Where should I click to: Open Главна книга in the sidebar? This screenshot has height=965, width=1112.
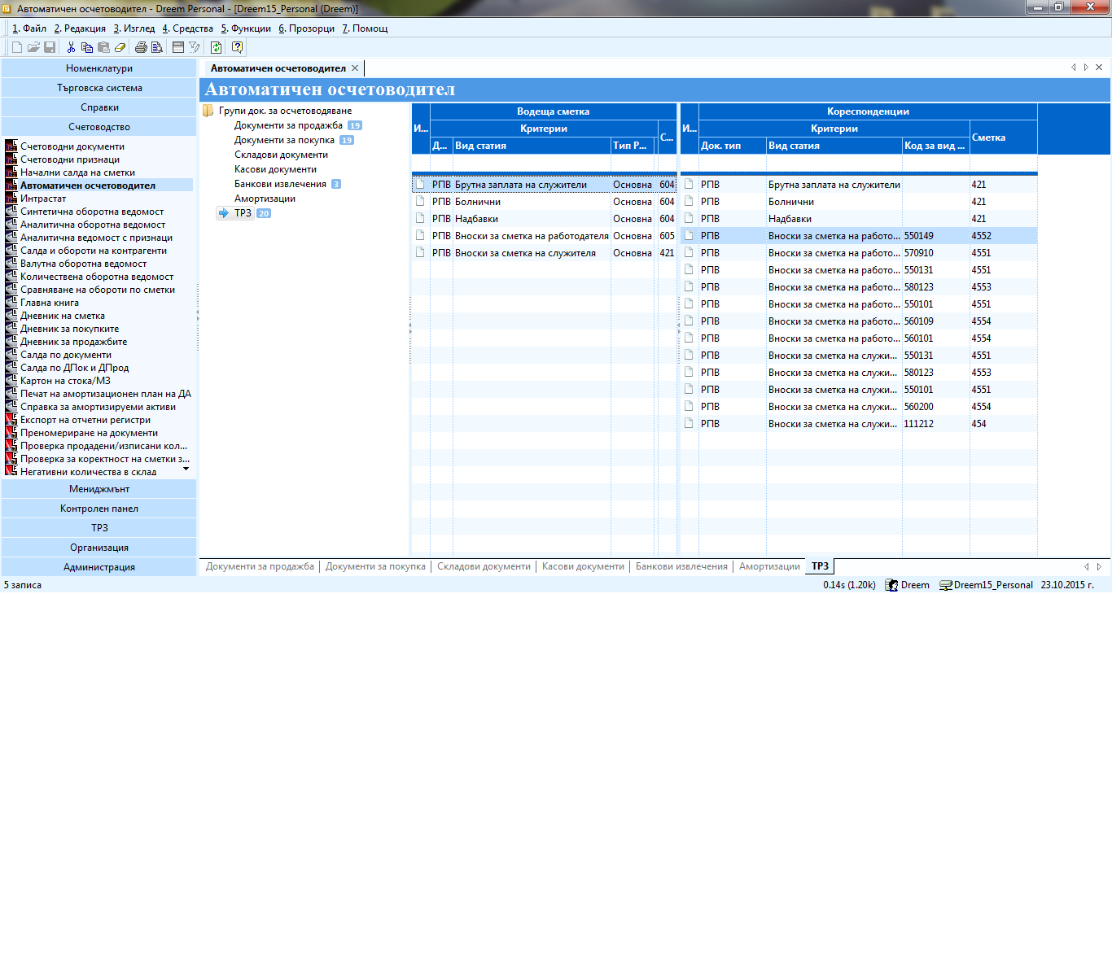pyautogui.click(x=50, y=303)
